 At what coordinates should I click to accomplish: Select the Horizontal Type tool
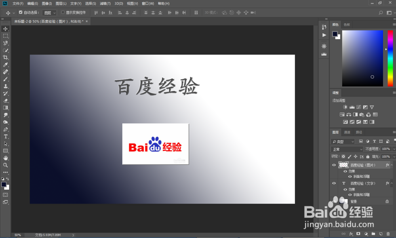click(x=5, y=137)
